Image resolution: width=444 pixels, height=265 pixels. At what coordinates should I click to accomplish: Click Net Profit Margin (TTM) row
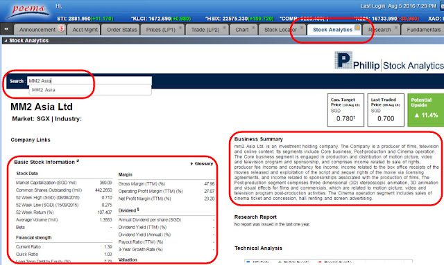pyautogui.click(x=166, y=199)
